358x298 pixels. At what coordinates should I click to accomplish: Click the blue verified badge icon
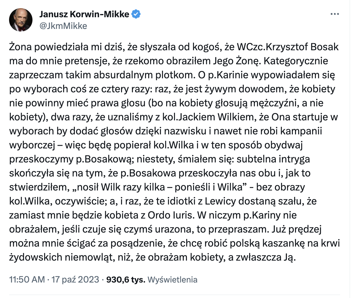pyautogui.click(x=136, y=14)
